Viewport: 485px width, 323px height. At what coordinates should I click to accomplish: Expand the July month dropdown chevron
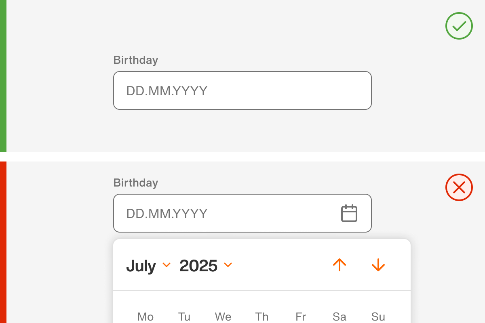pyautogui.click(x=167, y=265)
